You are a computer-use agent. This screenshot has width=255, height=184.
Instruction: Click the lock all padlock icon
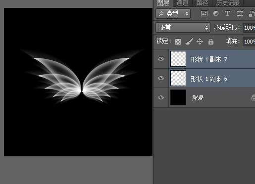[211, 42]
